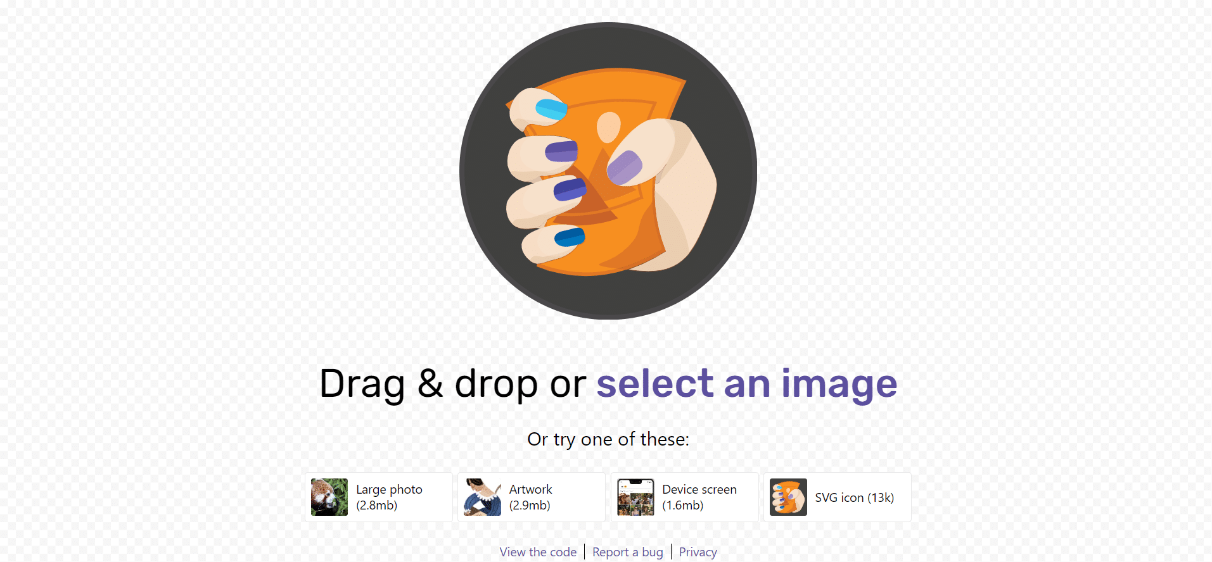Open the View the code link
This screenshot has height=562, width=1212.
tap(538, 552)
